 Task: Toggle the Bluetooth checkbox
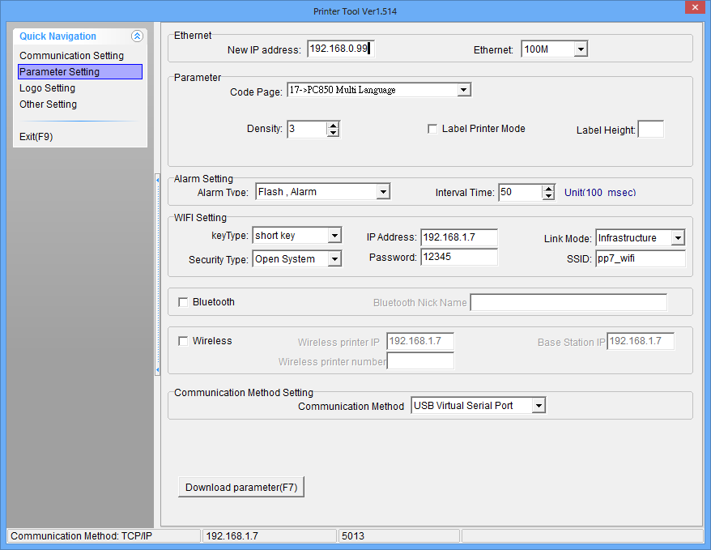(183, 302)
